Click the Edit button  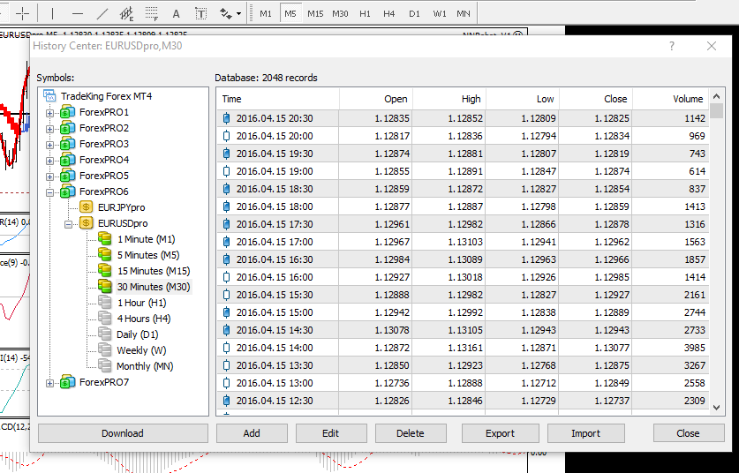(331, 433)
